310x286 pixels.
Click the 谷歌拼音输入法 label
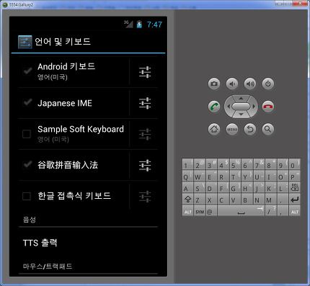point(68,165)
